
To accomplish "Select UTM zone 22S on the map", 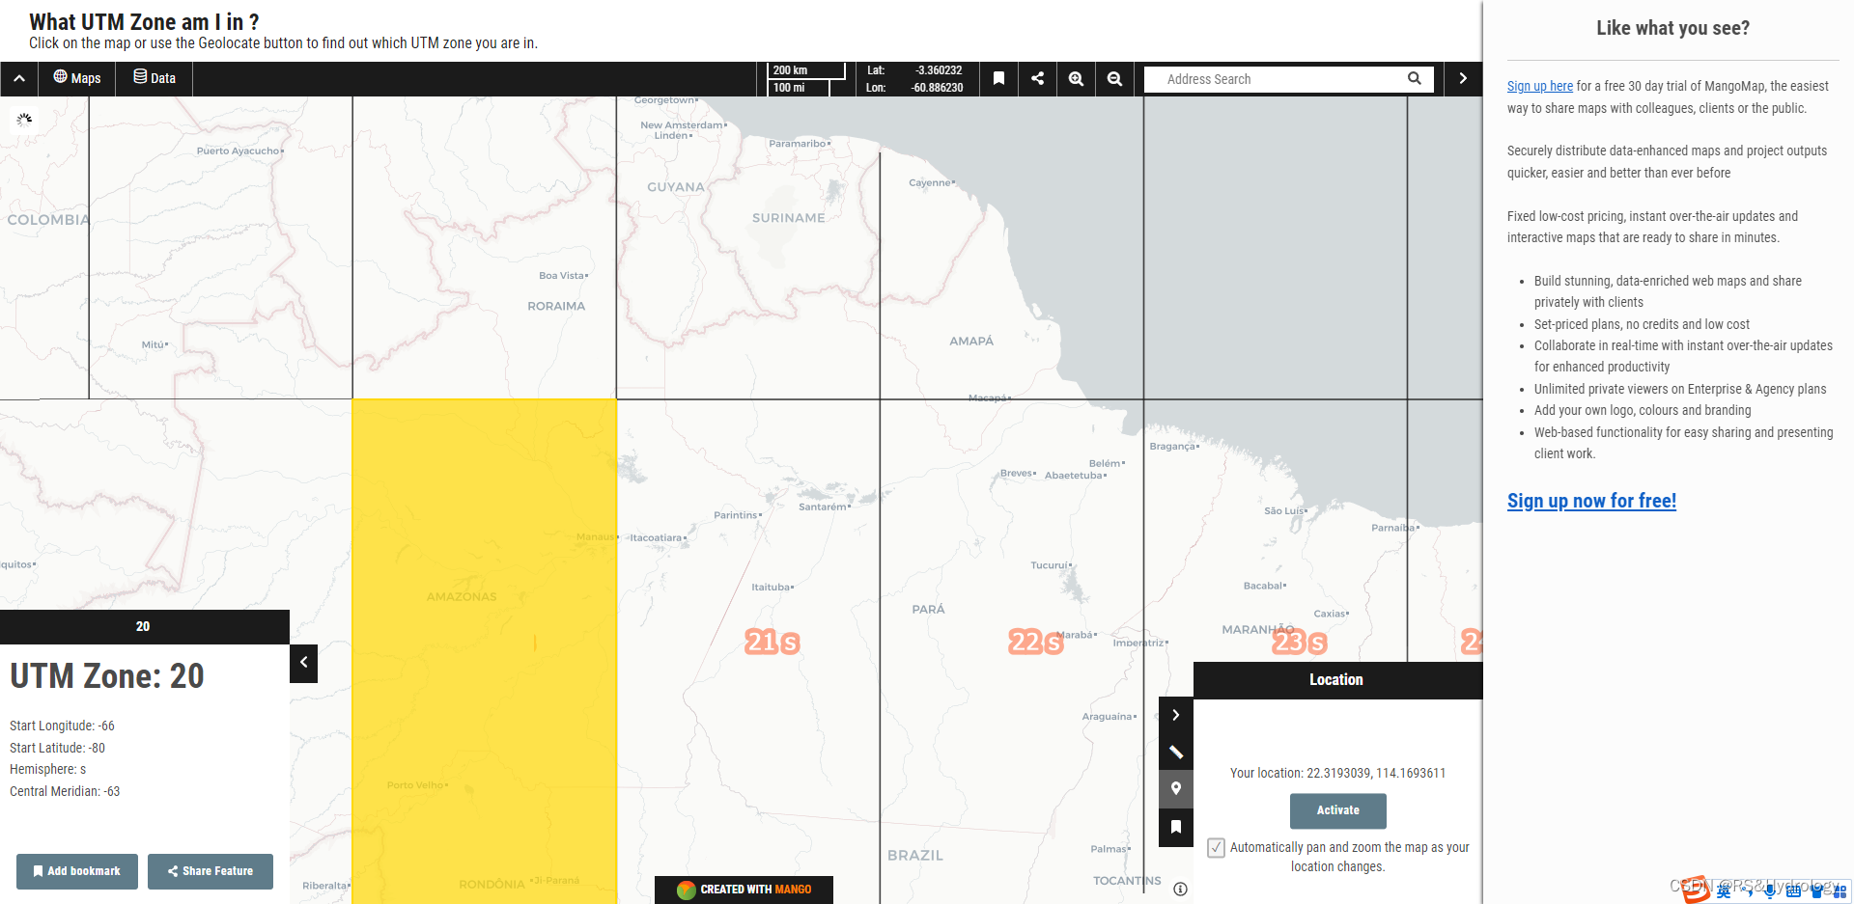I will (1035, 642).
